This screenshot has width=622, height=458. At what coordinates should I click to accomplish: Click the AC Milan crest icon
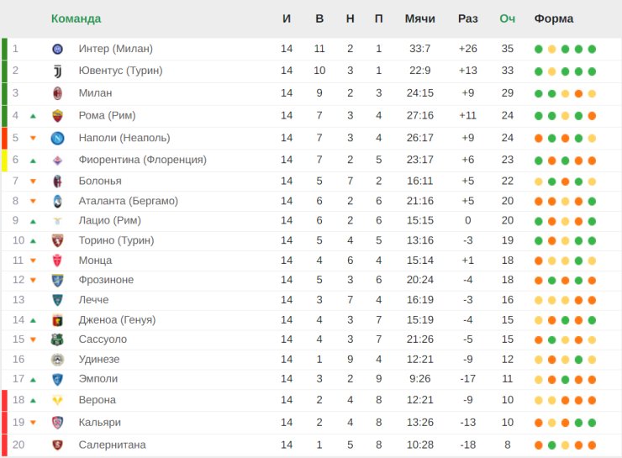point(57,93)
